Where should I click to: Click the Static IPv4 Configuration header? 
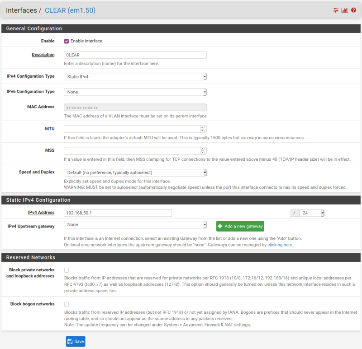[x=181, y=200]
